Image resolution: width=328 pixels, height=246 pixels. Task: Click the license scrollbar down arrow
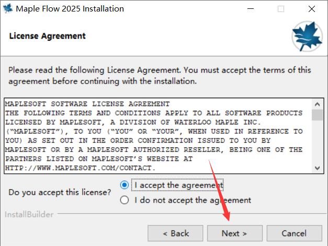pyautogui.click(x=316, y=168)
